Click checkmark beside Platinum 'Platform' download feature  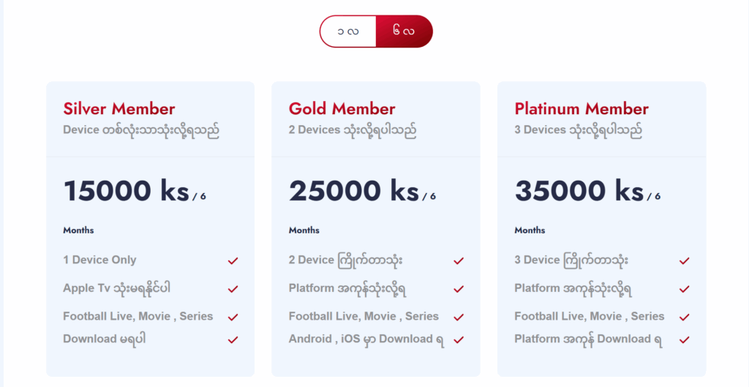tap(684, 339)
